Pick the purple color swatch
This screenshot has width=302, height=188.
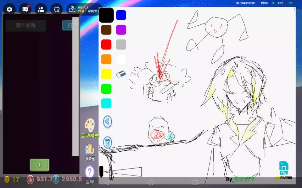121,30
